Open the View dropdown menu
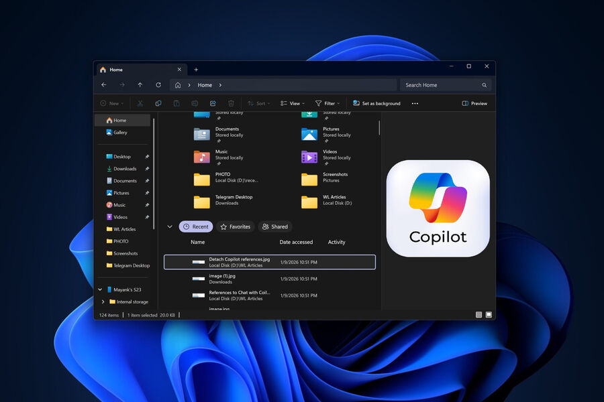This screenshot has width=604, height=402. [x=293, y=103]
